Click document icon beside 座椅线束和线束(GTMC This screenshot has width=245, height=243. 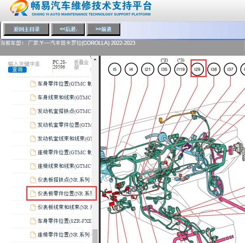pos(33,166)
